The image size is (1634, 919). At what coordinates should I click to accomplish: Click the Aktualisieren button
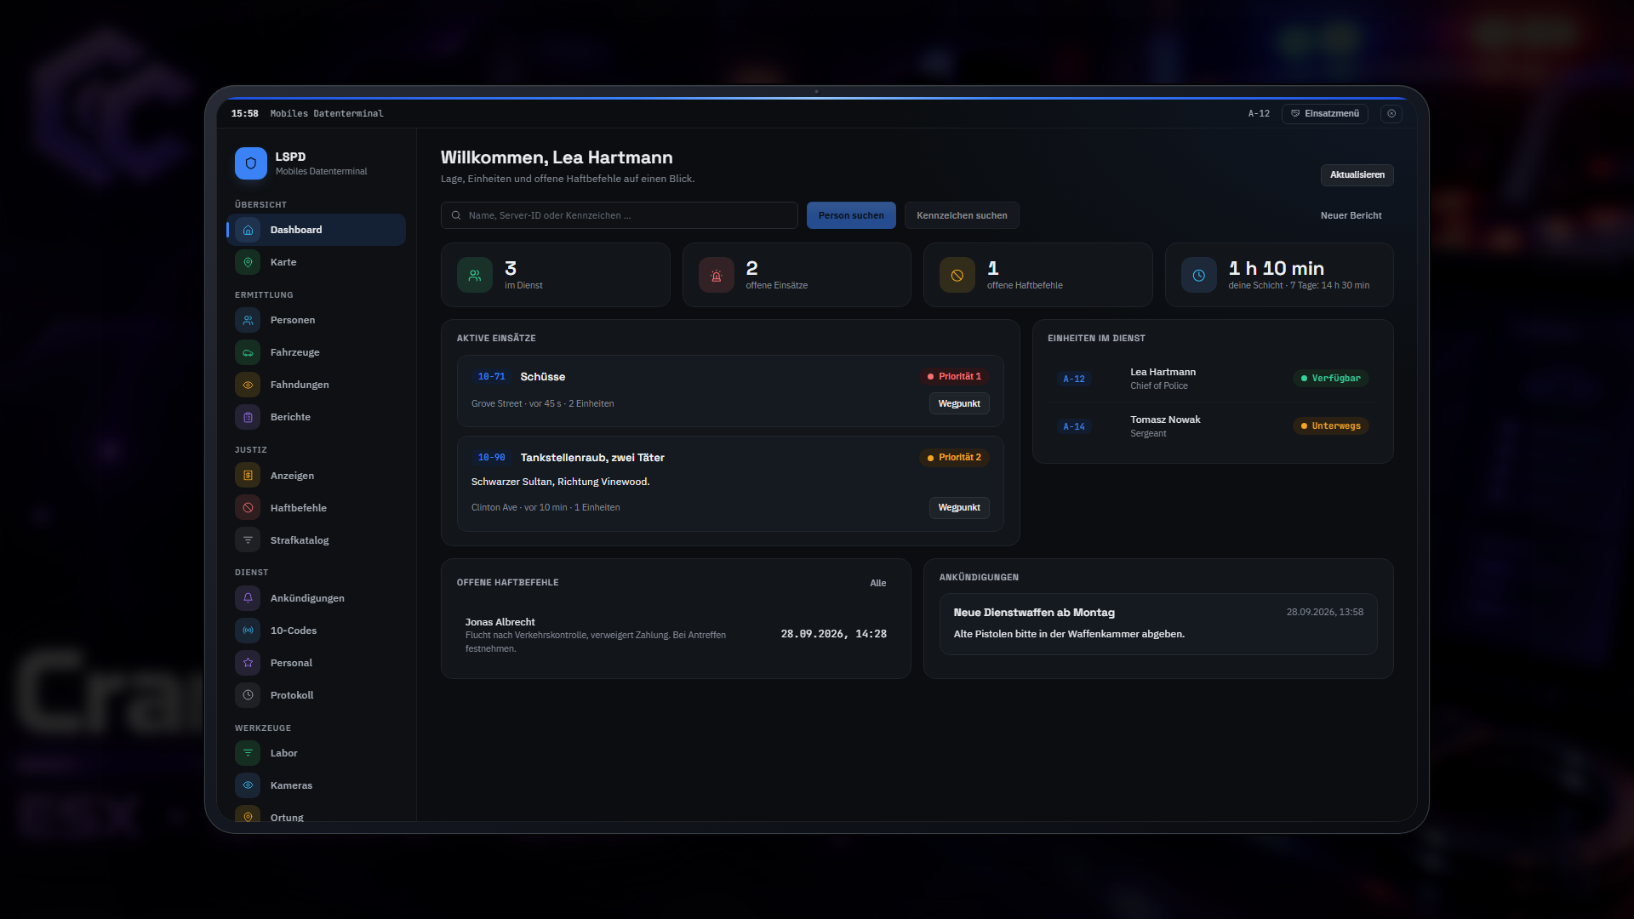(x=1357, y=174)
